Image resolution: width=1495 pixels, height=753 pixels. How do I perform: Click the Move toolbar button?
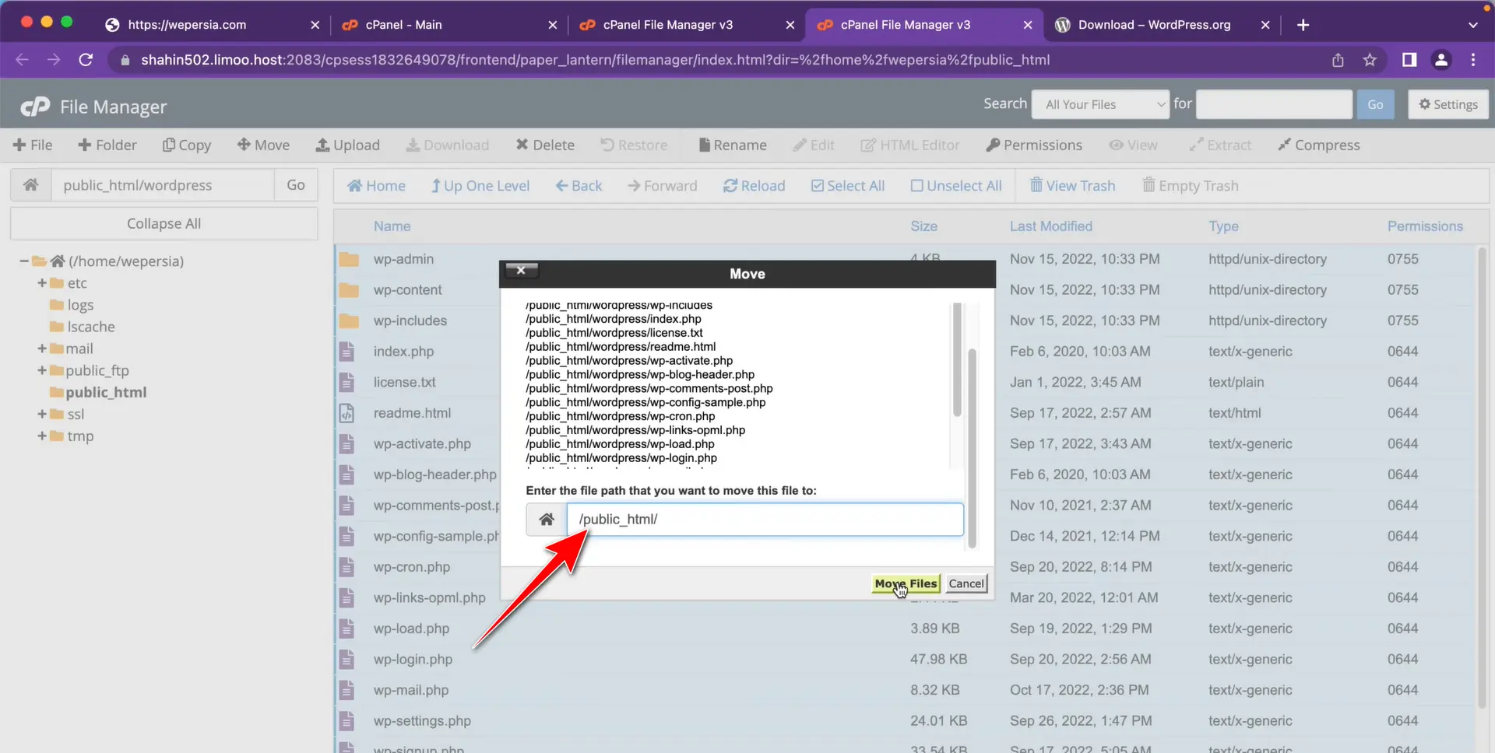click(264, 145)
